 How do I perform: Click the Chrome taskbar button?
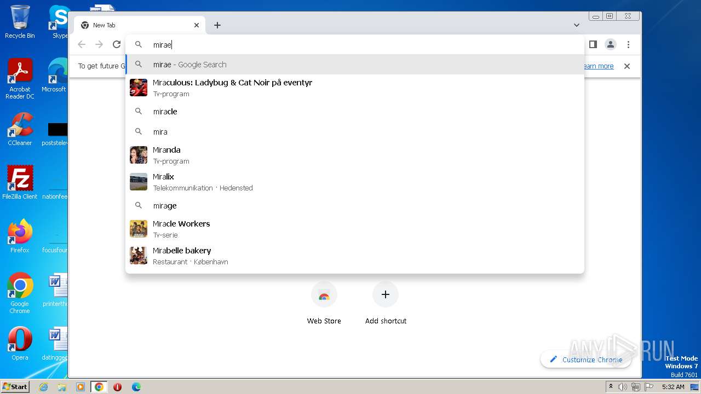[99, 387]
